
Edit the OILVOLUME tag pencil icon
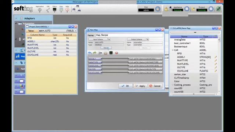(216, 71)
